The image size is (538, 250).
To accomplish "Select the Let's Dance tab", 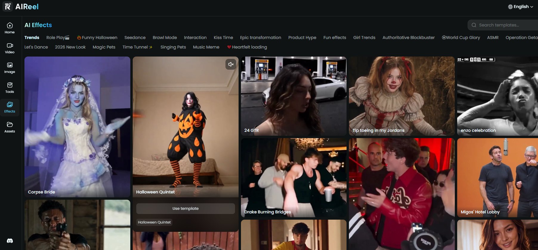I will [x=36, y=47].
